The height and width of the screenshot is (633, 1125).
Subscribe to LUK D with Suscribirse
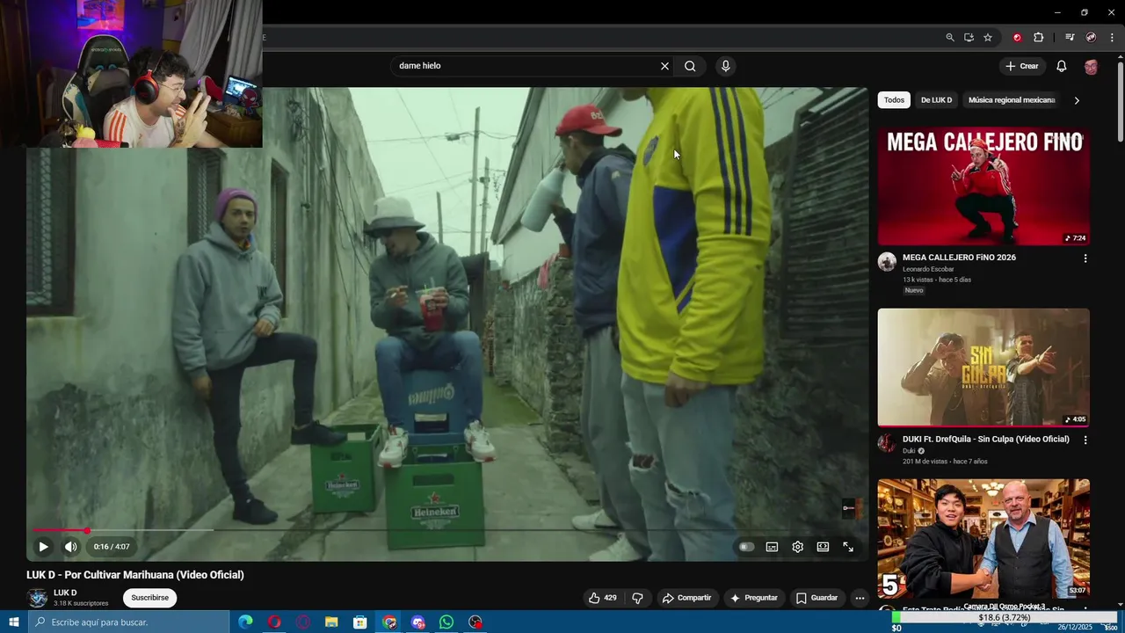(x=149, y=598)
